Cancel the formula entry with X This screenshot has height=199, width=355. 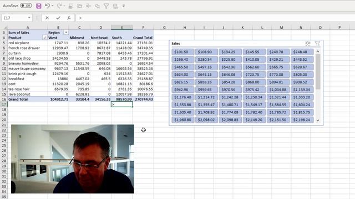click(47, 18)
